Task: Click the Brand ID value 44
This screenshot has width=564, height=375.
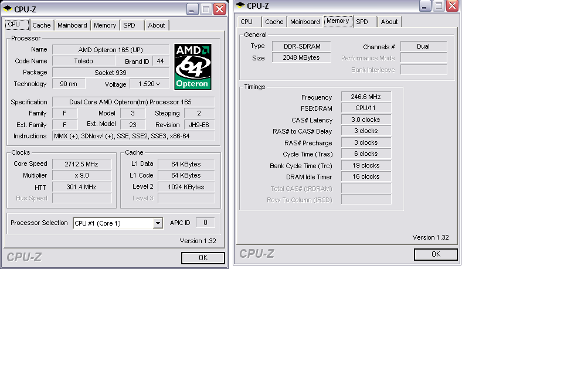Action: 161,61
